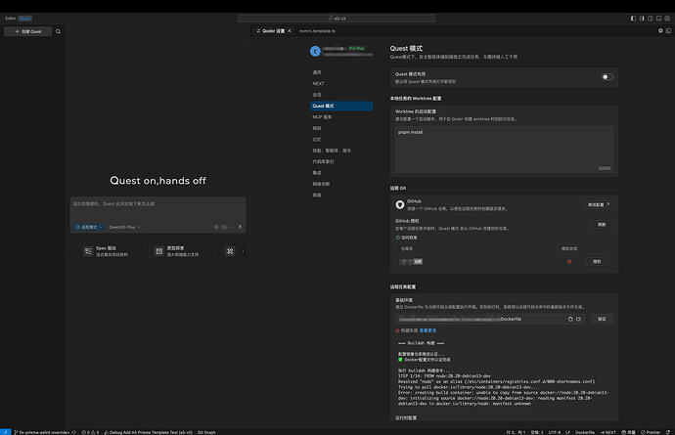This screenshot has height=435, width=675.
Task: Click Debug Add A5 Prisma Template Test launcher
Action: click(x=148, y=432)
